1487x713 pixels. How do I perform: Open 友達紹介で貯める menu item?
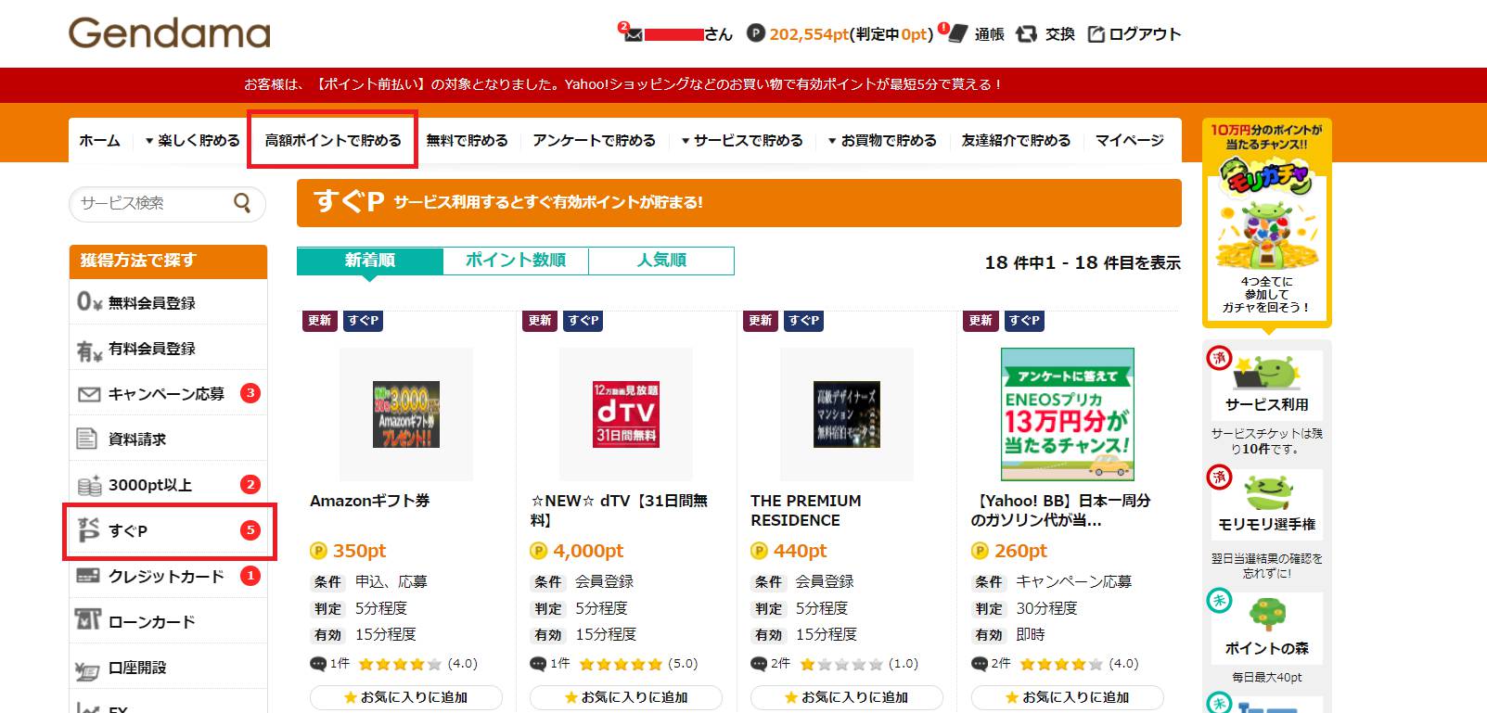[x=1017, y=140]
